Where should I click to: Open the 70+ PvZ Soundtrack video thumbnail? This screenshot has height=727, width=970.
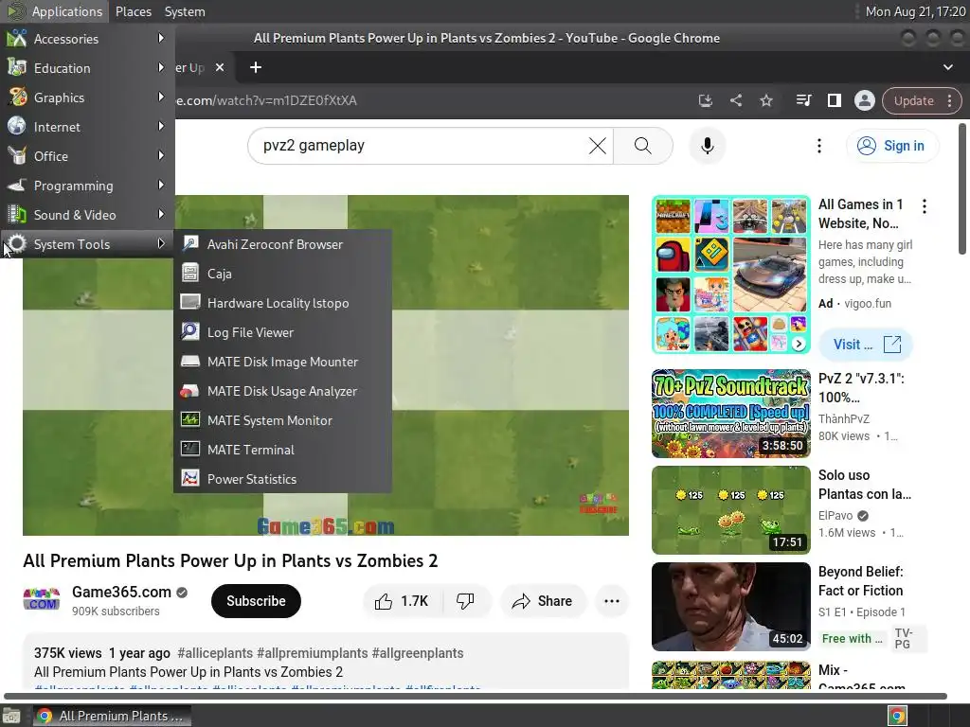(x=730, y=414)
